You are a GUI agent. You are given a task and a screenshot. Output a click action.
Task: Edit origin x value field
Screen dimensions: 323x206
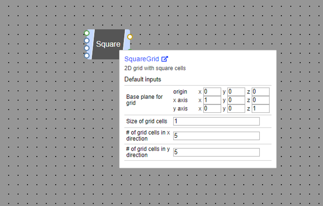tap(212, 92)
